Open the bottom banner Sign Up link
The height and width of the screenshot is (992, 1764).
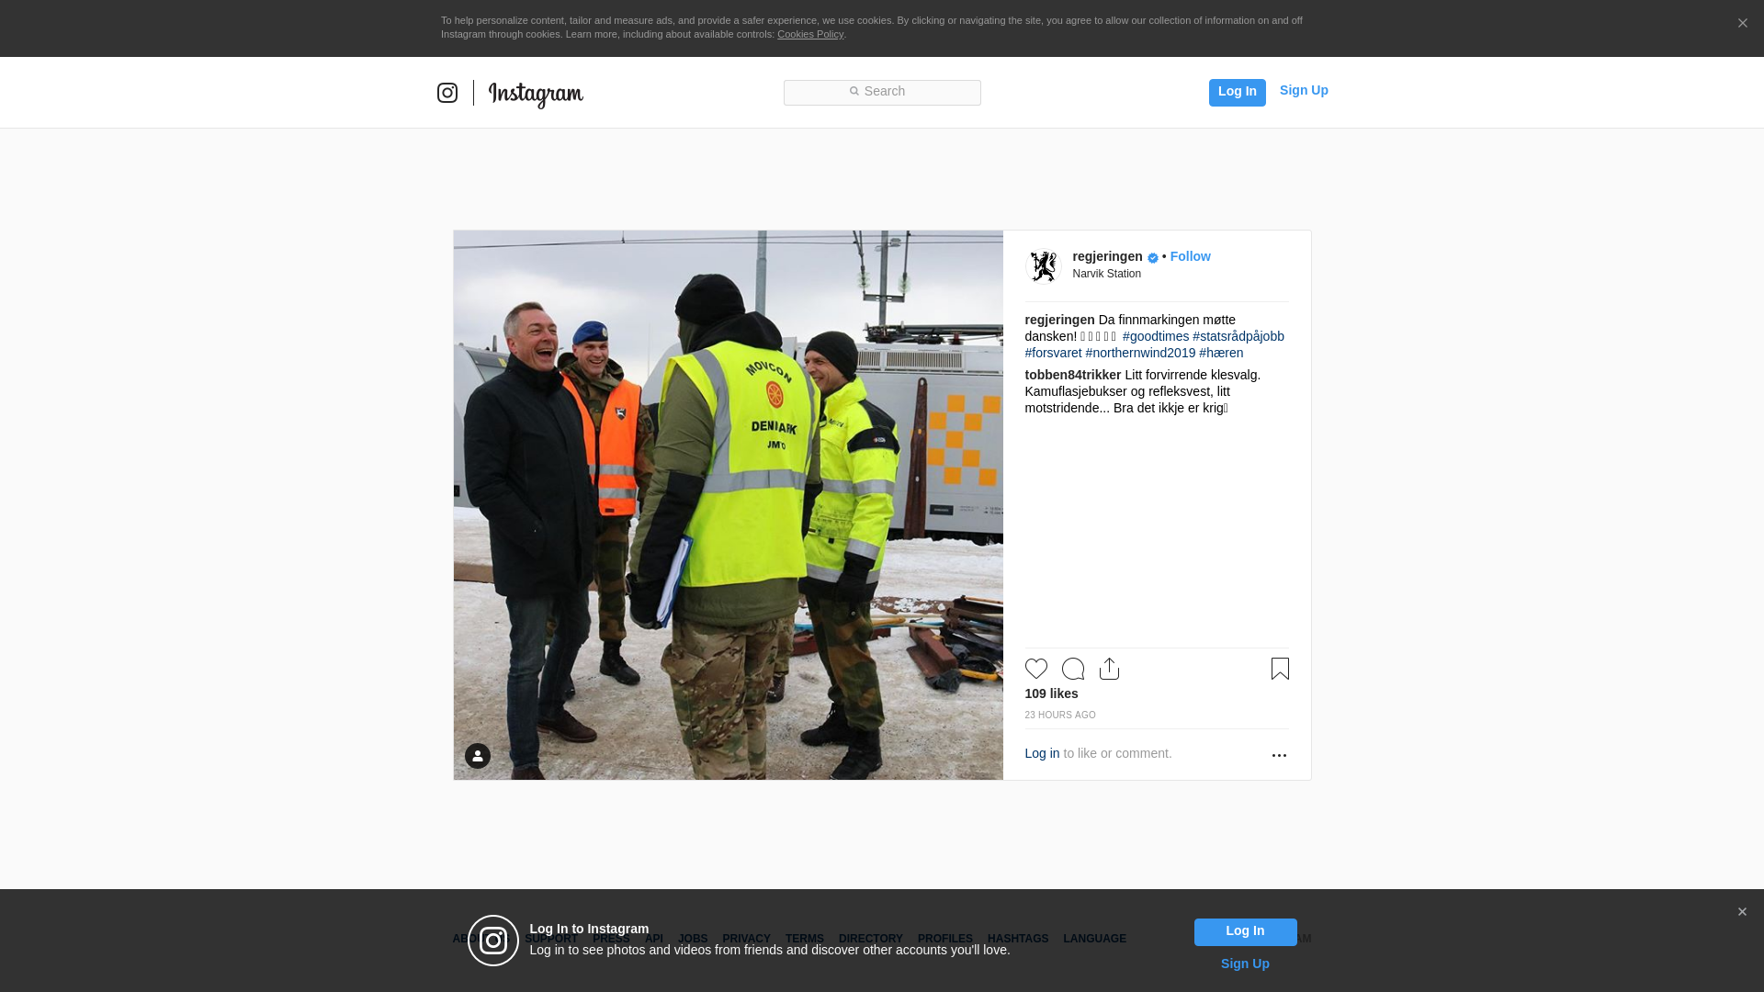pyautogui.click(x=1245, y=964)
